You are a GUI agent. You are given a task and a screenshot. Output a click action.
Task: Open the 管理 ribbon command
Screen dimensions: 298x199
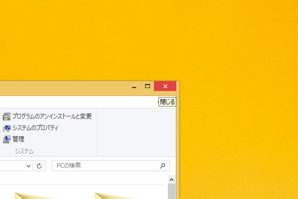pos(13,139)
